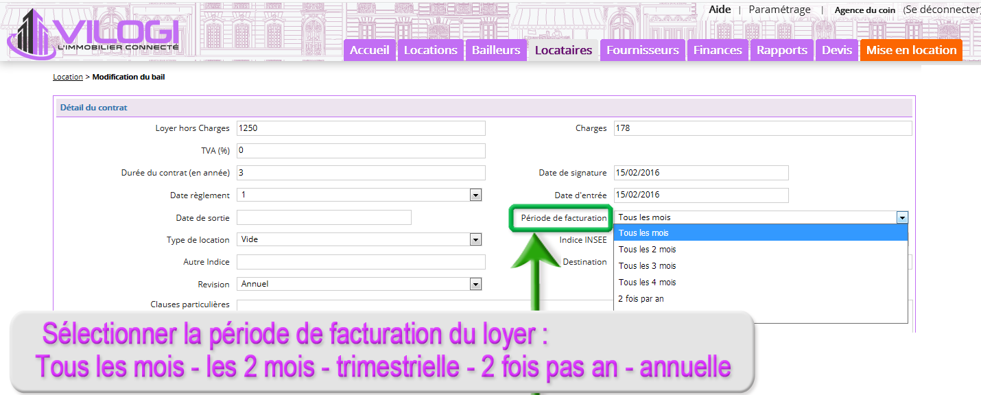Image resolution: width=981 pixels, height=395 pixels.
Task: Select 'Tous les 2 mois' option
Action: [647, 250]
